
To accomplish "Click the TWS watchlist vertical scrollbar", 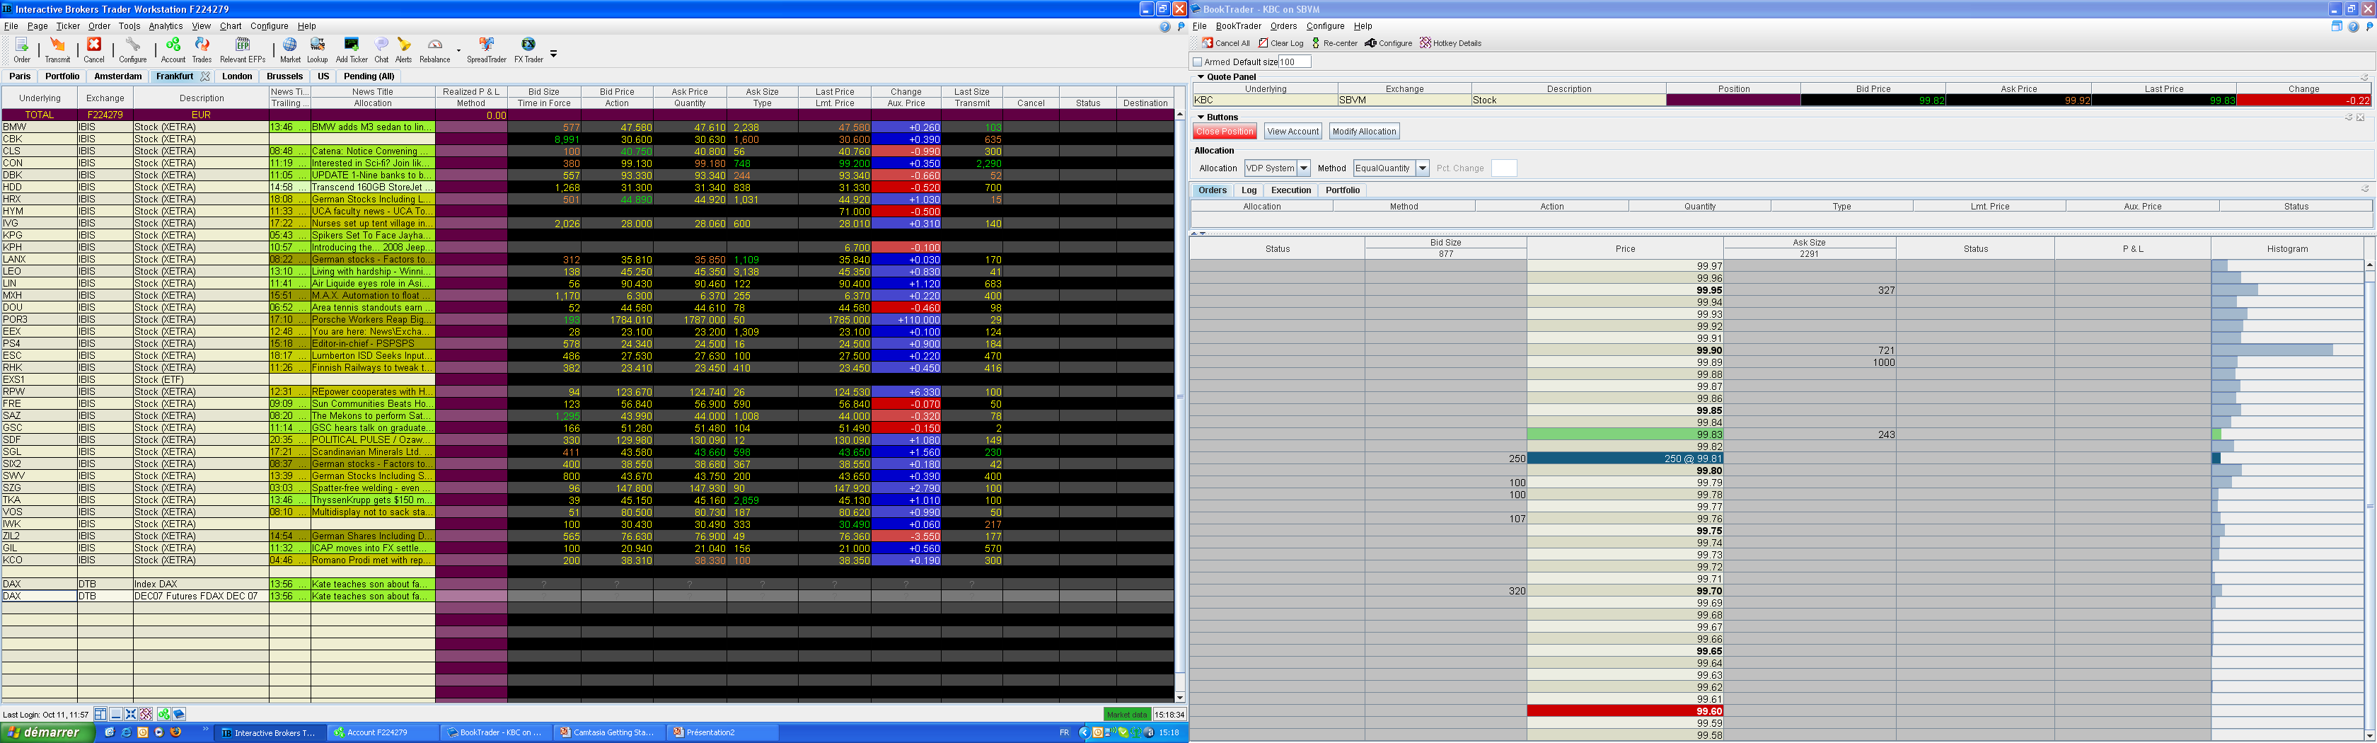I will [1179, 405].
